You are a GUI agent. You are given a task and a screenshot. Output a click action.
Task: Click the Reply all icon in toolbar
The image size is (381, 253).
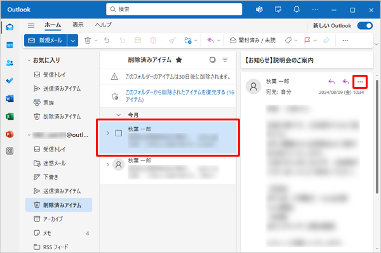click(x=210, y=41)
